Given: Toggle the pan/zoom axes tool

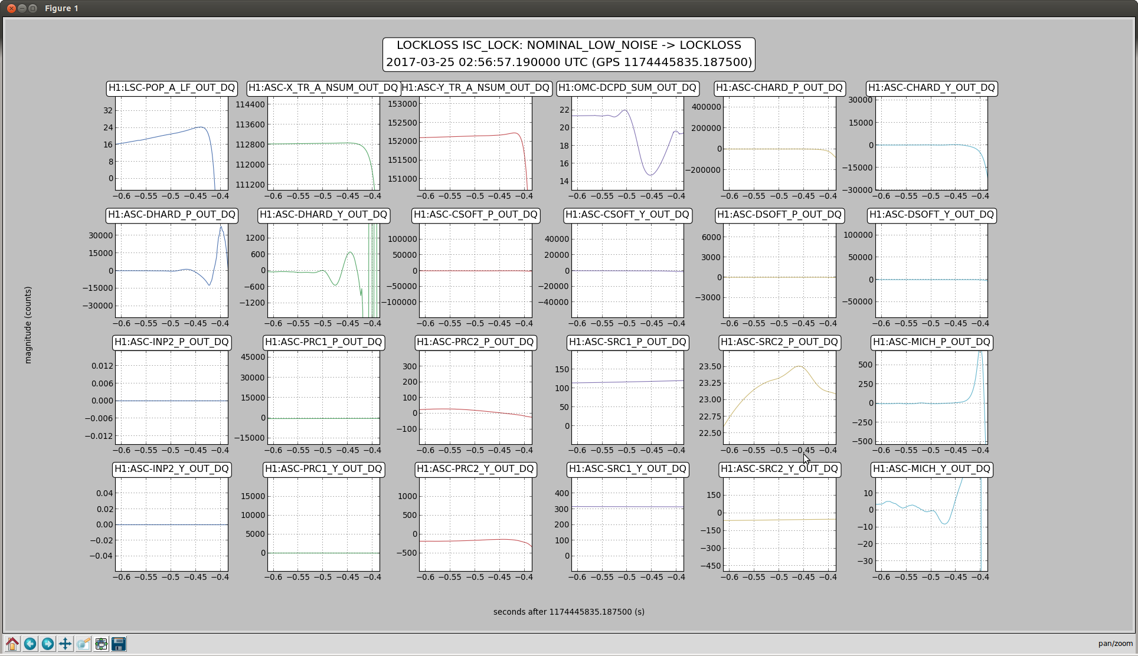Looking at the screenshot, I should [x=66, y=644].
